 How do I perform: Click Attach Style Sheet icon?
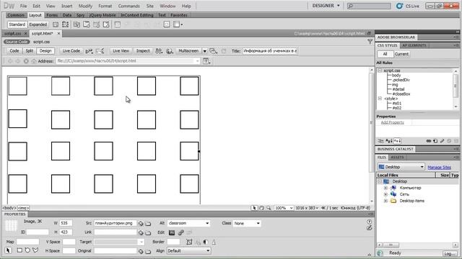[429, 141]
